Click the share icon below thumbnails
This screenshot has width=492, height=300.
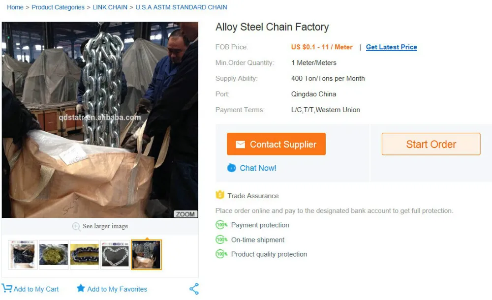point(194,289)
